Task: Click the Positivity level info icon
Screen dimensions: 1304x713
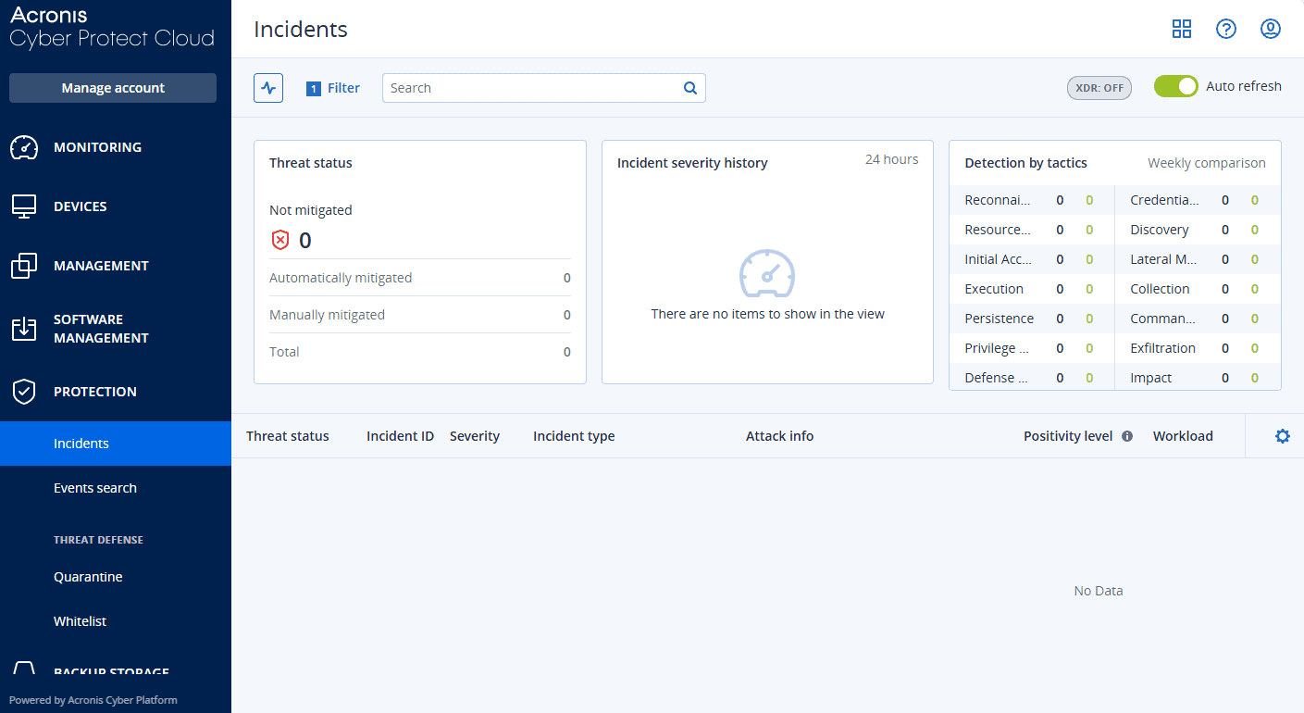Action: 1127,436
